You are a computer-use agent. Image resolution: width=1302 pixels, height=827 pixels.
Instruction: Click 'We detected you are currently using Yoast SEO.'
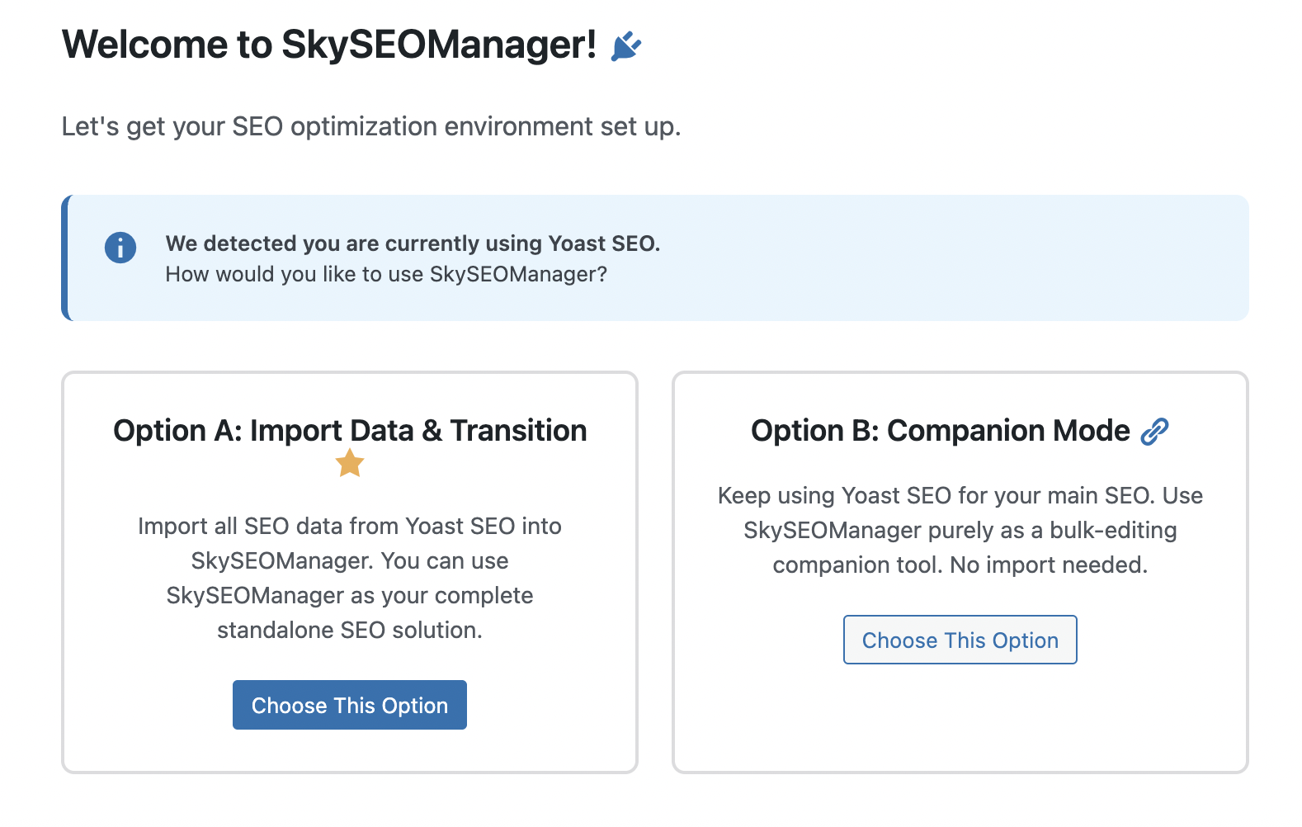pos(413,243)
